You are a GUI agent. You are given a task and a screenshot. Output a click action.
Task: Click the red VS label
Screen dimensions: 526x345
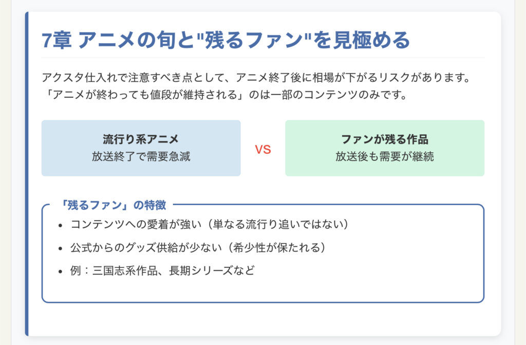click(262, 150)
